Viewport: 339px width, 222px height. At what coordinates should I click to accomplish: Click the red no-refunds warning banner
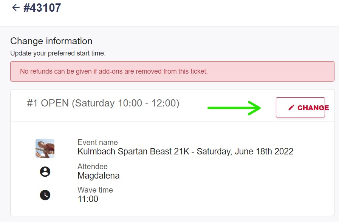(172, 71)
